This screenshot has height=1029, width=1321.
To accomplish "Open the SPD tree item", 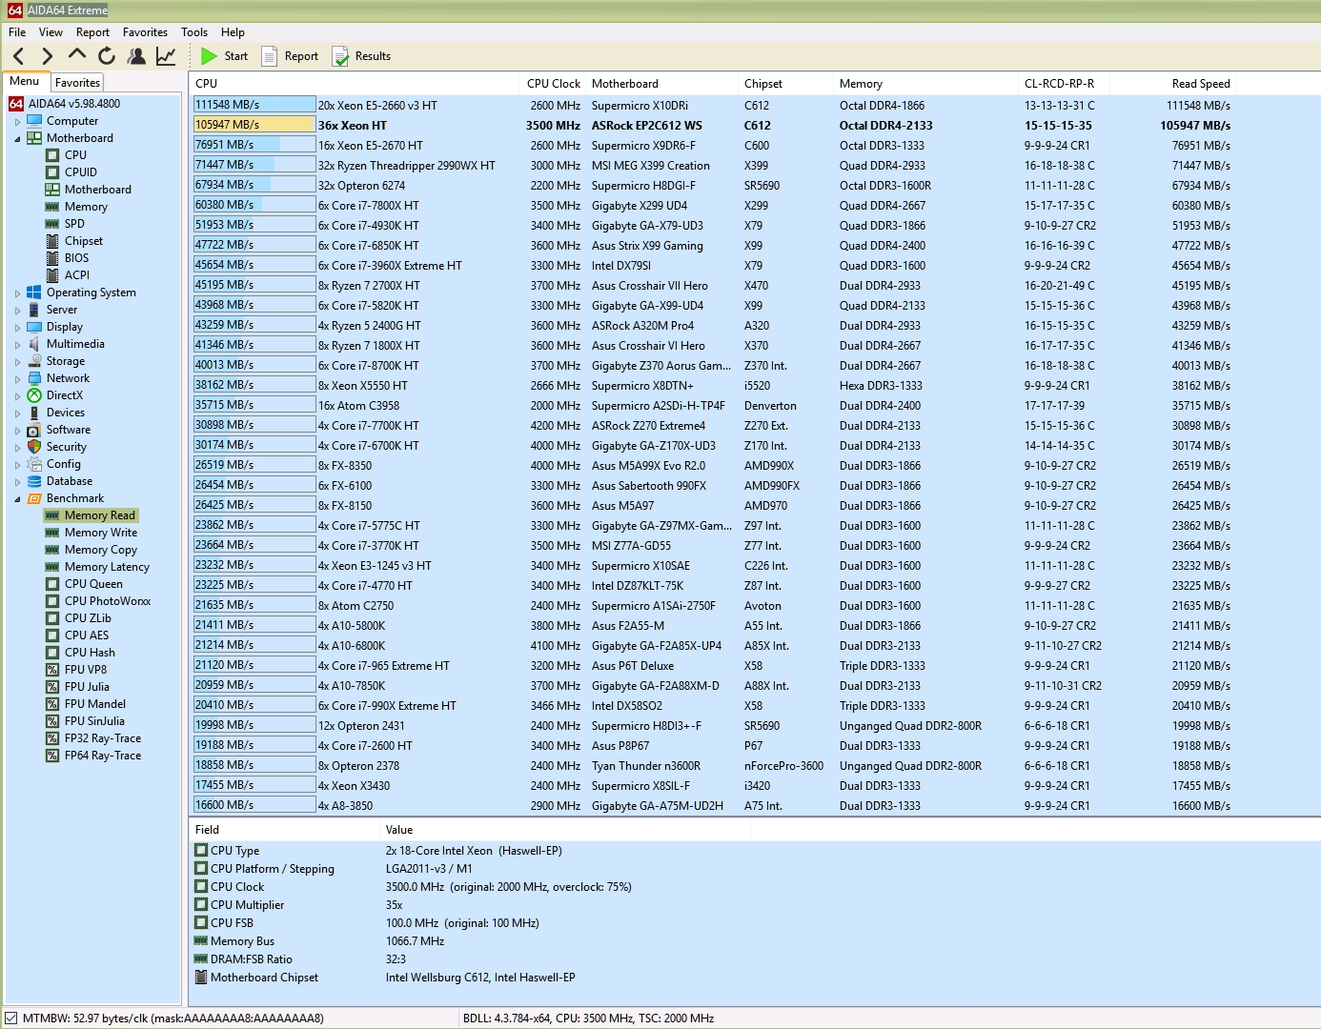I will 74,224.
